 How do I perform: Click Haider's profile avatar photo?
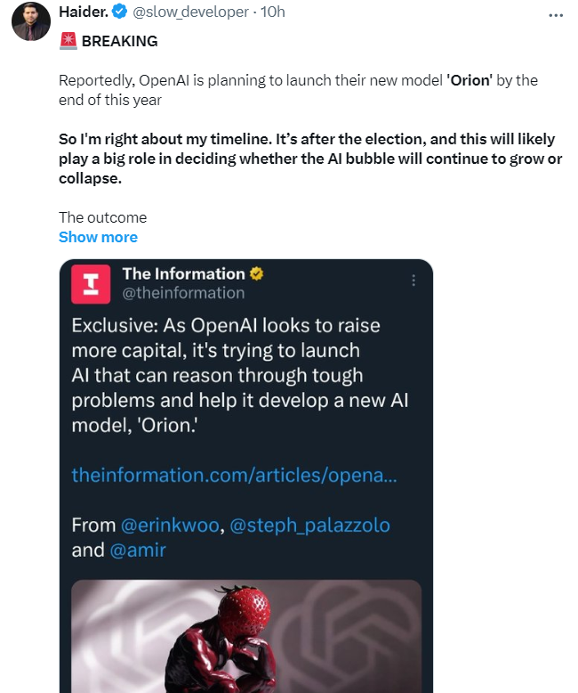point(30,21)
